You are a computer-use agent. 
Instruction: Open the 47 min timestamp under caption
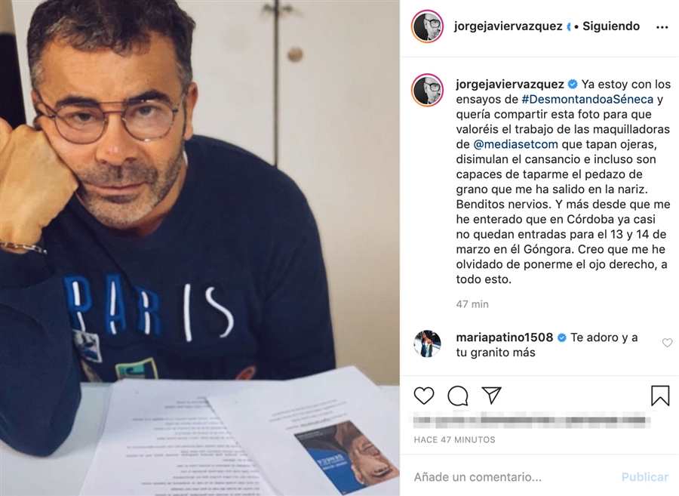pos(472,304)
